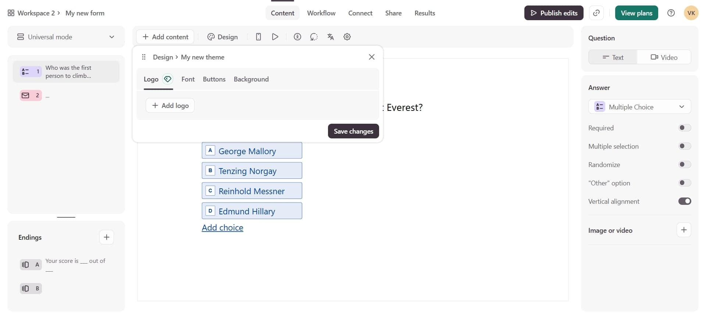706x319 pixels.
Task: Enable the Required toggle
Action: click(684, 128)
